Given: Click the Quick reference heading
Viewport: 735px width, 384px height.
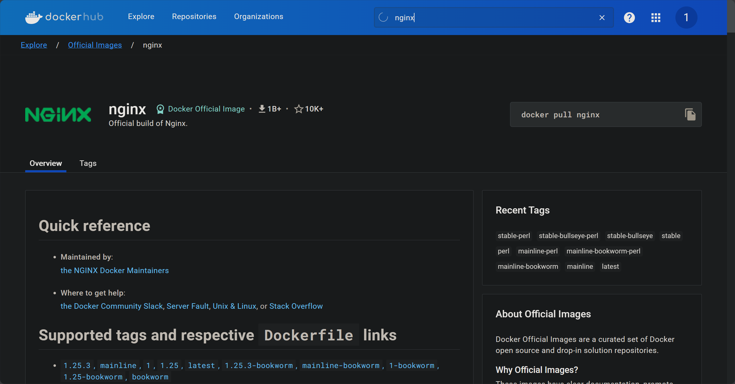Looking at the screenshot, I should pos(94,226).
